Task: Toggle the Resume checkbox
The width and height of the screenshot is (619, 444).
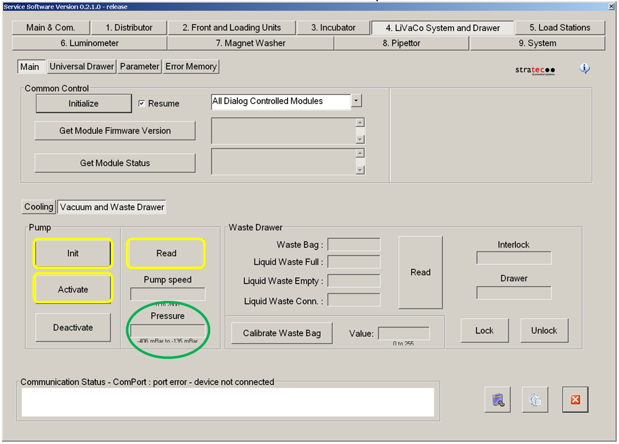Action: (x=142, y=104)
